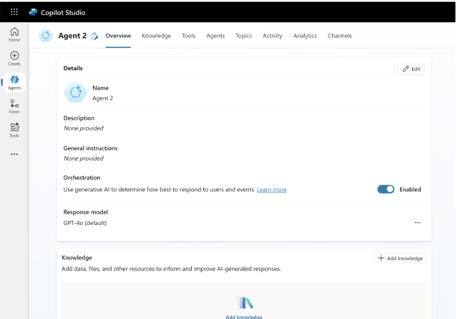
Task: Click the 'Use generative AI to determine' sentence
Action: tap(160, 190)
